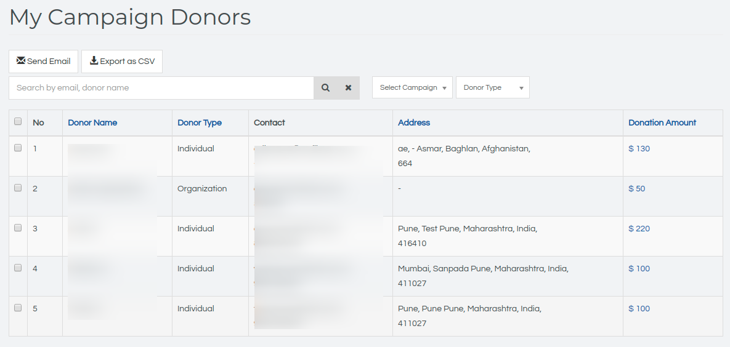Enable checkbox for donor row 4
This screenshot has height=347, width=730.
pyautogui.click(x=18, y=268)
